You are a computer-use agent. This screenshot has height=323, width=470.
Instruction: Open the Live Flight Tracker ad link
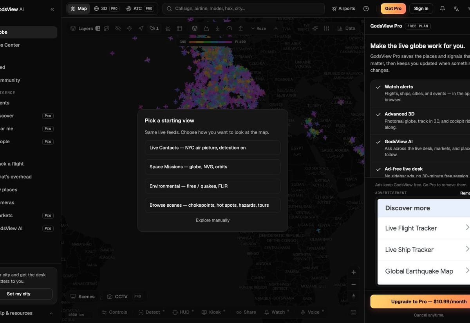coord(424,228)
